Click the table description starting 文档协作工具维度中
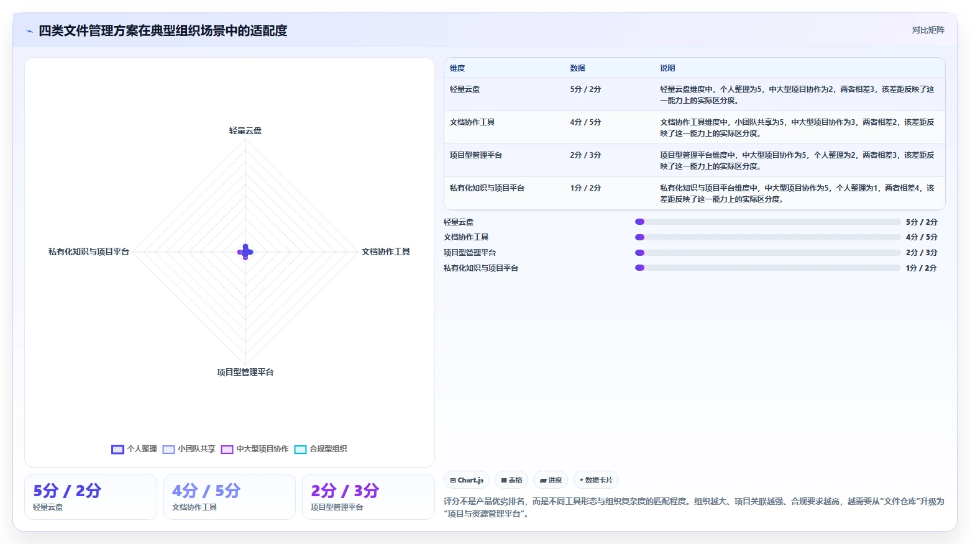 pyautogui.click(x=797, y=128)
